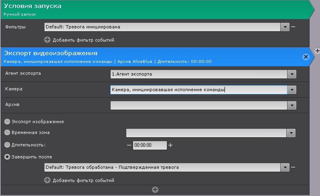Select the Временная зона radio button
The width and height of the screenshot is (320, 196).
click(7, 132)
